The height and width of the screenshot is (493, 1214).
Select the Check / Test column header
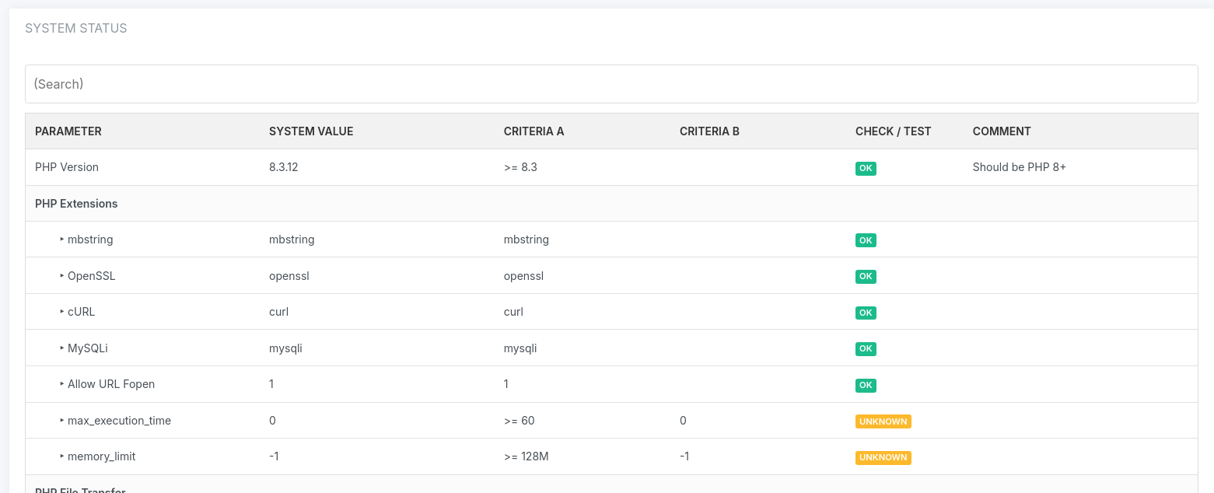click(893, 131)
